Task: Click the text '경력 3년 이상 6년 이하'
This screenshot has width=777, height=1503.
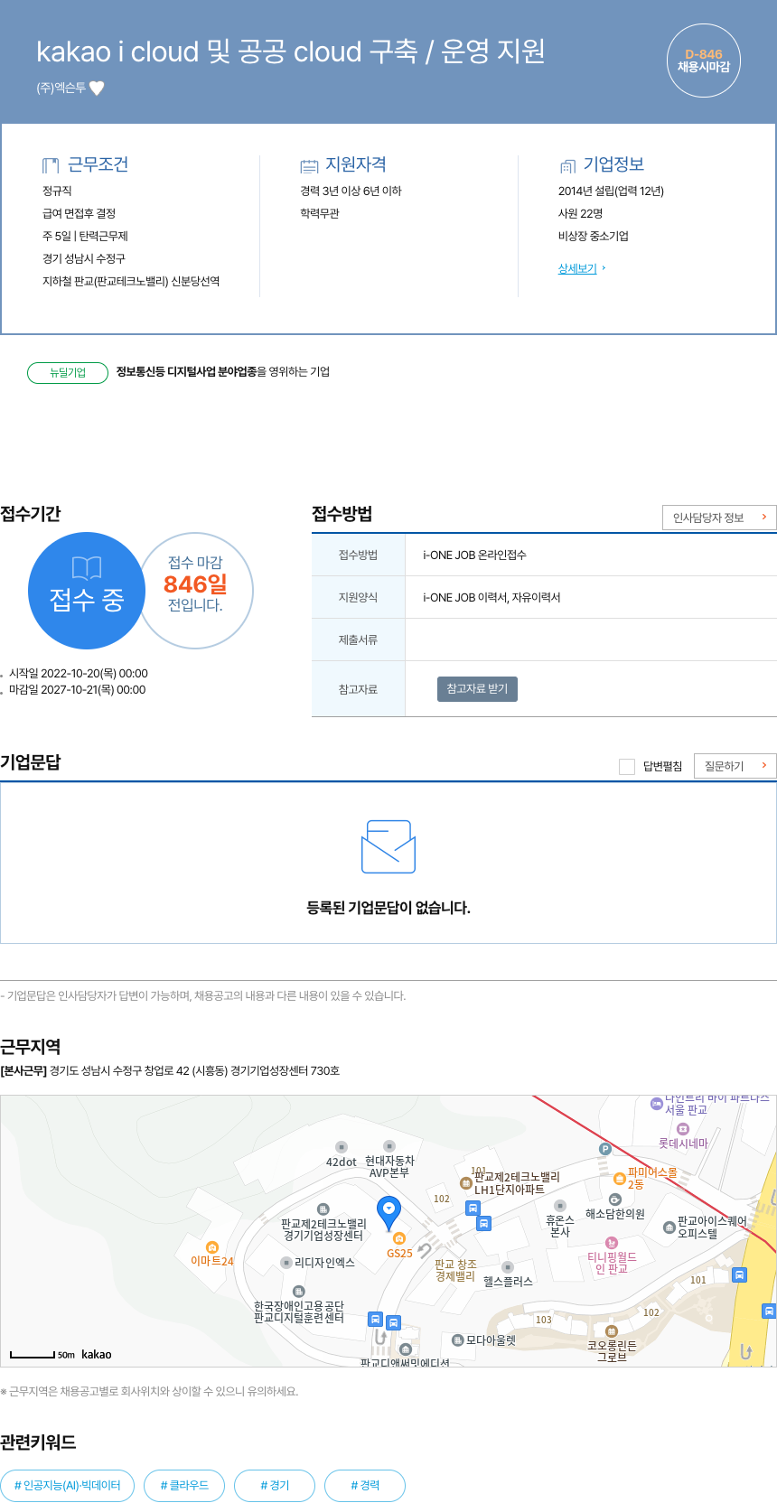Action: 351,191
